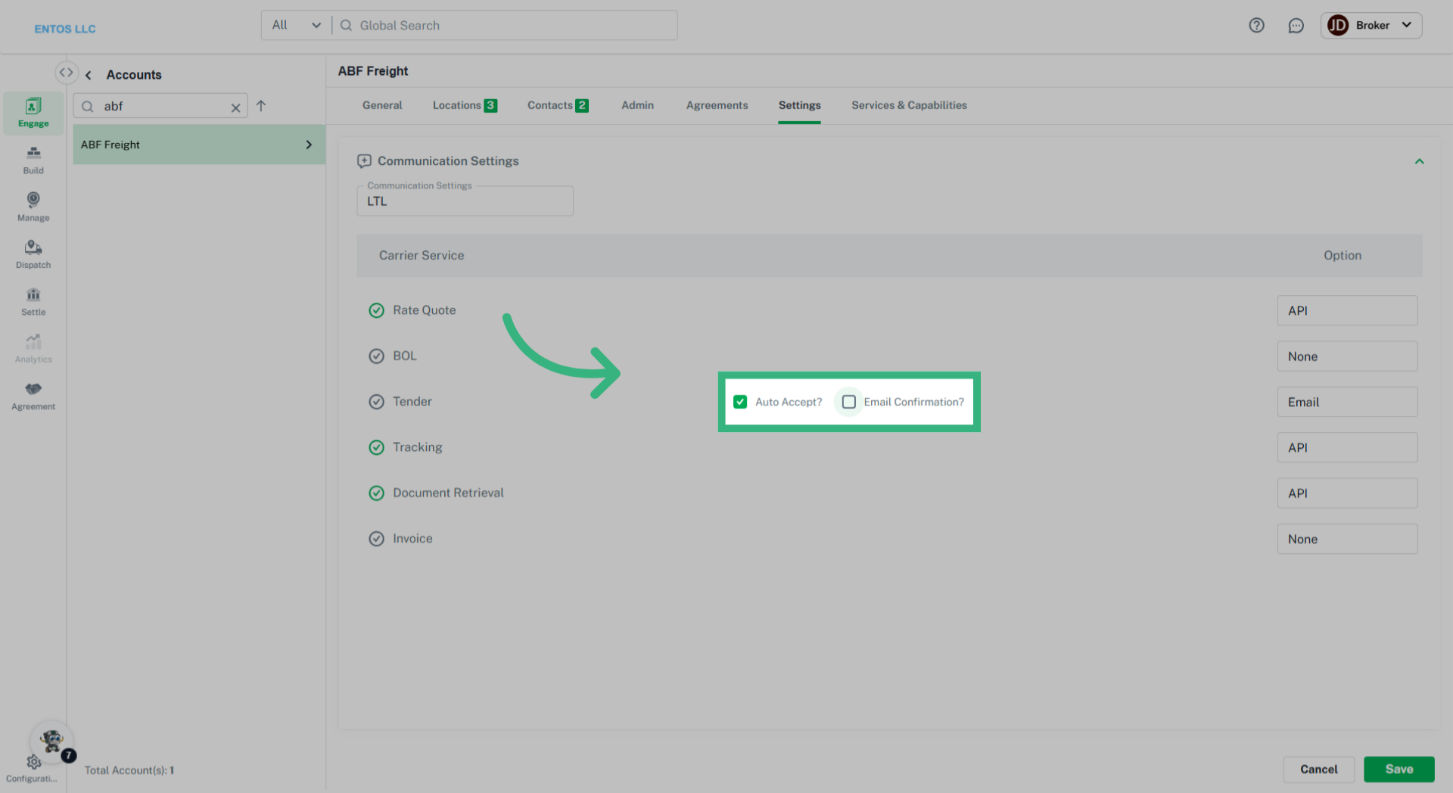Save the communication settings
Viewport: 1453px width, 793px height.
point(1399,769)
